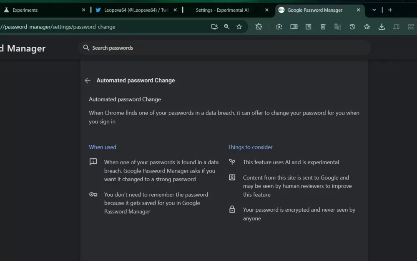Click the flask icon on Experiments tab
The height and width of the screenshot is (261, 417).
[6, 10]
